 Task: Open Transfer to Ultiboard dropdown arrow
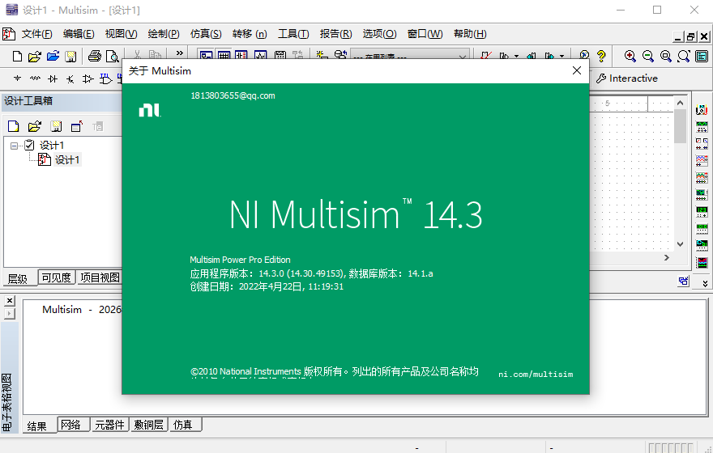click(x=517, y=57)
